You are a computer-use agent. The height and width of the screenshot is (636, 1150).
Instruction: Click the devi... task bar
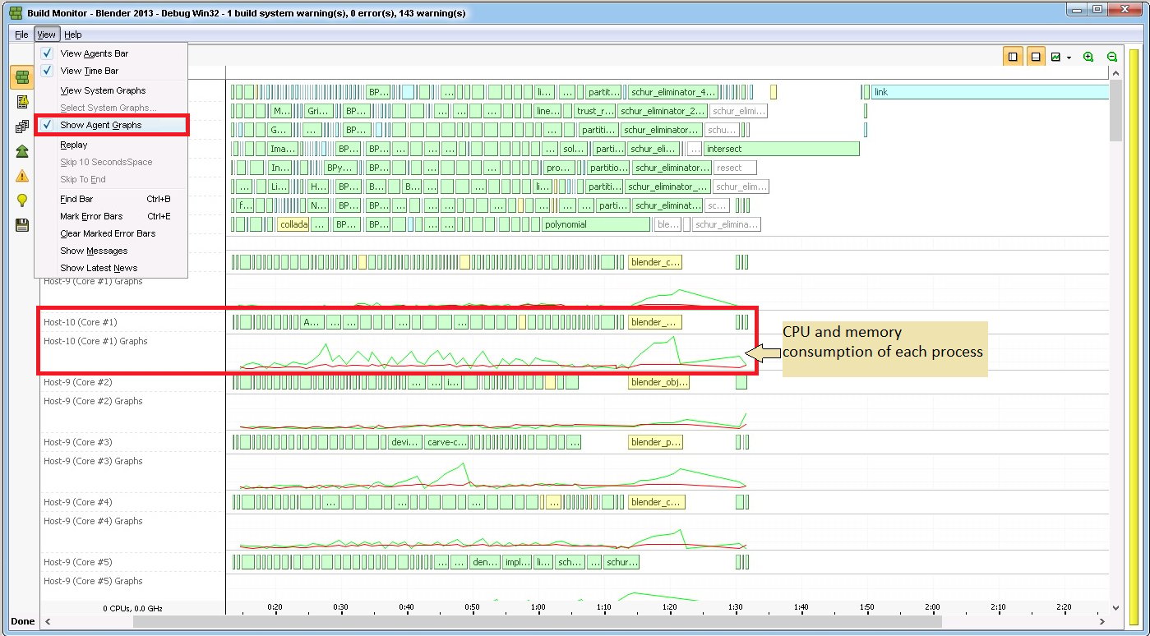[x=404, y=442]
